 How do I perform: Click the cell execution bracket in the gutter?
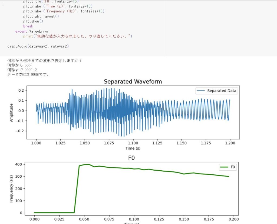point(3,4)
